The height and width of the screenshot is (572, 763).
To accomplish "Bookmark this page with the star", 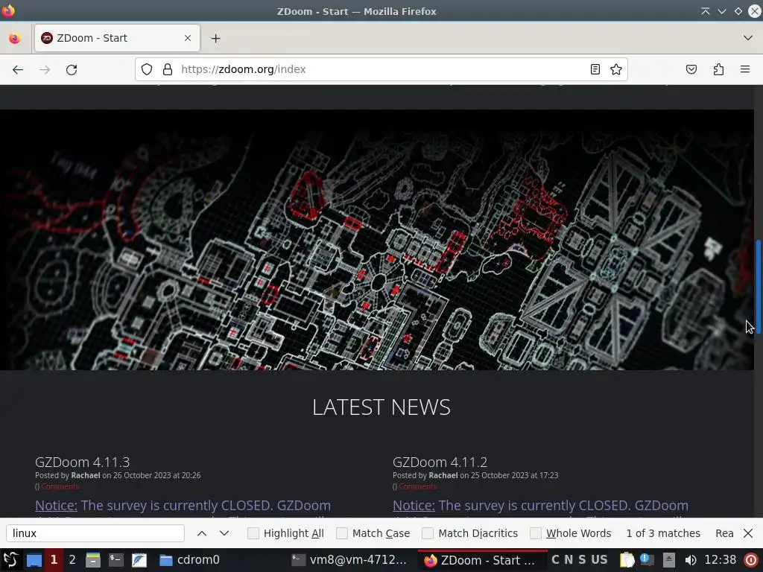I will [x=616, y=69].
